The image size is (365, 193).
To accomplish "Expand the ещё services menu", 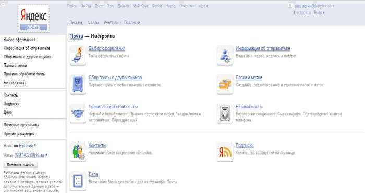I will click(203, 6).
